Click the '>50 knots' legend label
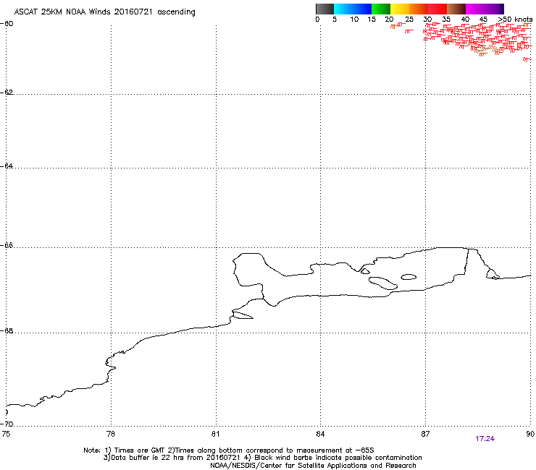Image resolution: width=536 pixels, height=470 pixels. tap(515, 20)
